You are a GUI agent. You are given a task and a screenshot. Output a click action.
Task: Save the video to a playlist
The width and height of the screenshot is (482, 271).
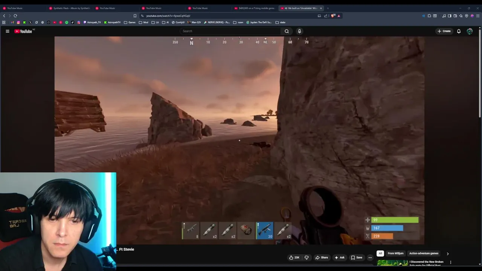(357, 257)
